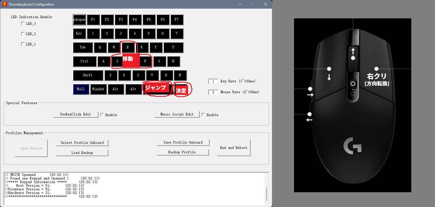
Task: Enable the TwoKeyClick feature checkbox
Action: tap(102, 115)
